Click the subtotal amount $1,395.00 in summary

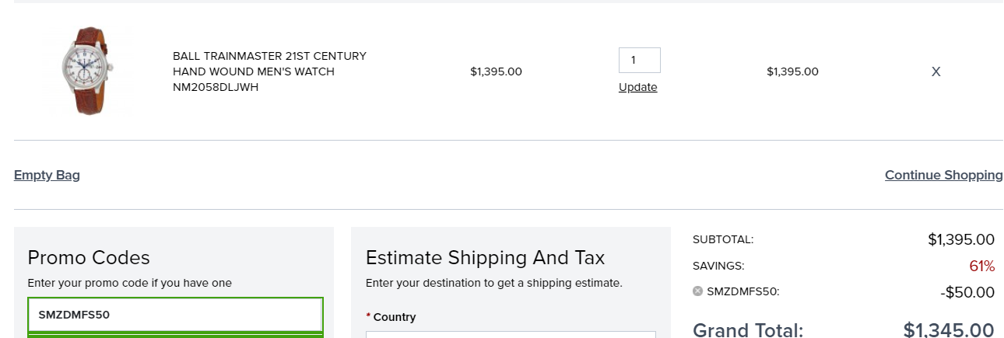tap(961, 239)
